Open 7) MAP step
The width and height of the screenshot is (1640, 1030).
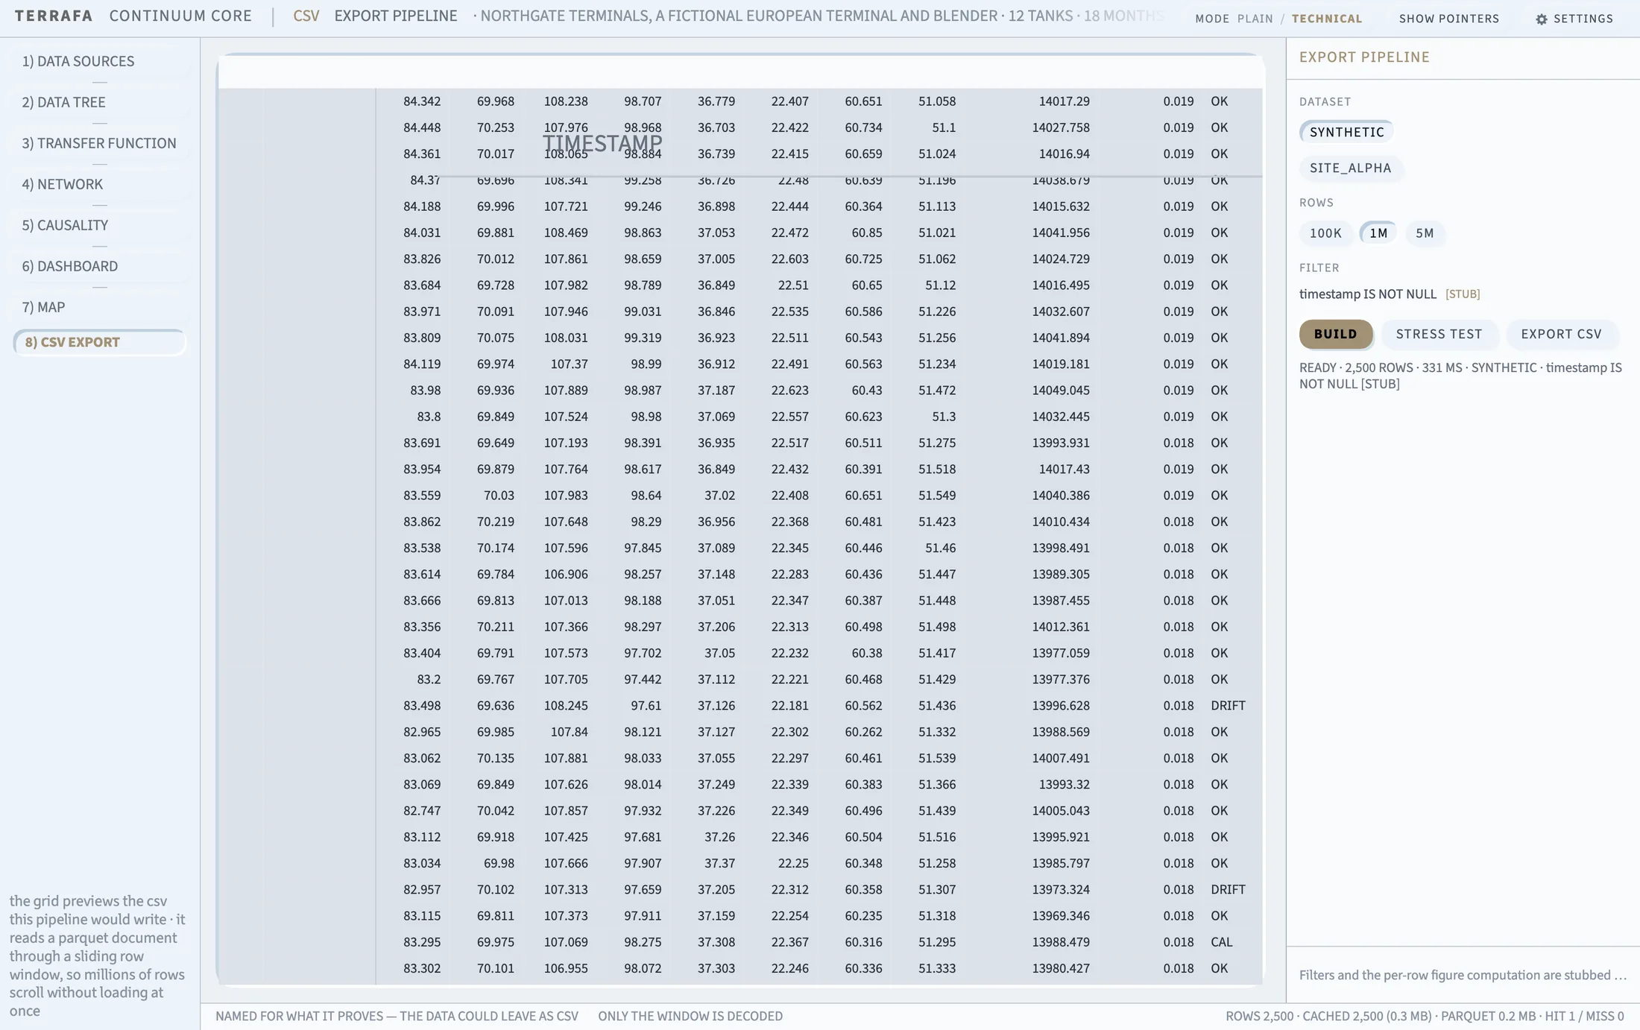click(100, 307)
